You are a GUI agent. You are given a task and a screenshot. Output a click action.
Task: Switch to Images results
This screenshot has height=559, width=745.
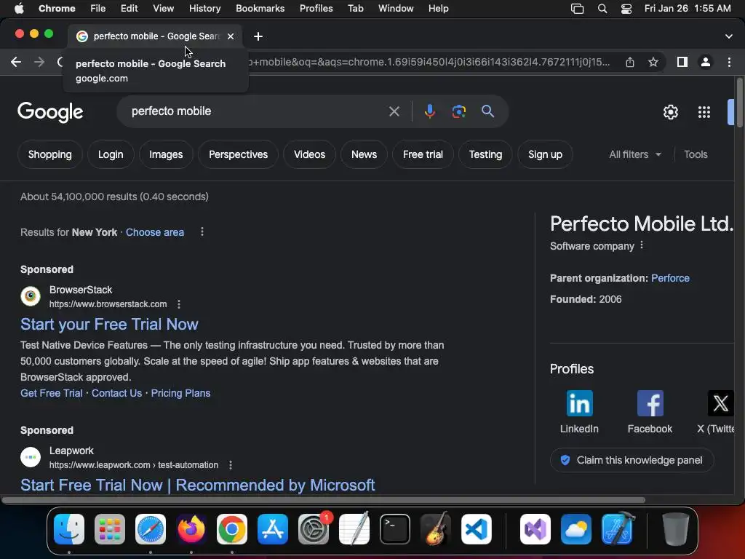pyautogui.click(x=166, y=154)
